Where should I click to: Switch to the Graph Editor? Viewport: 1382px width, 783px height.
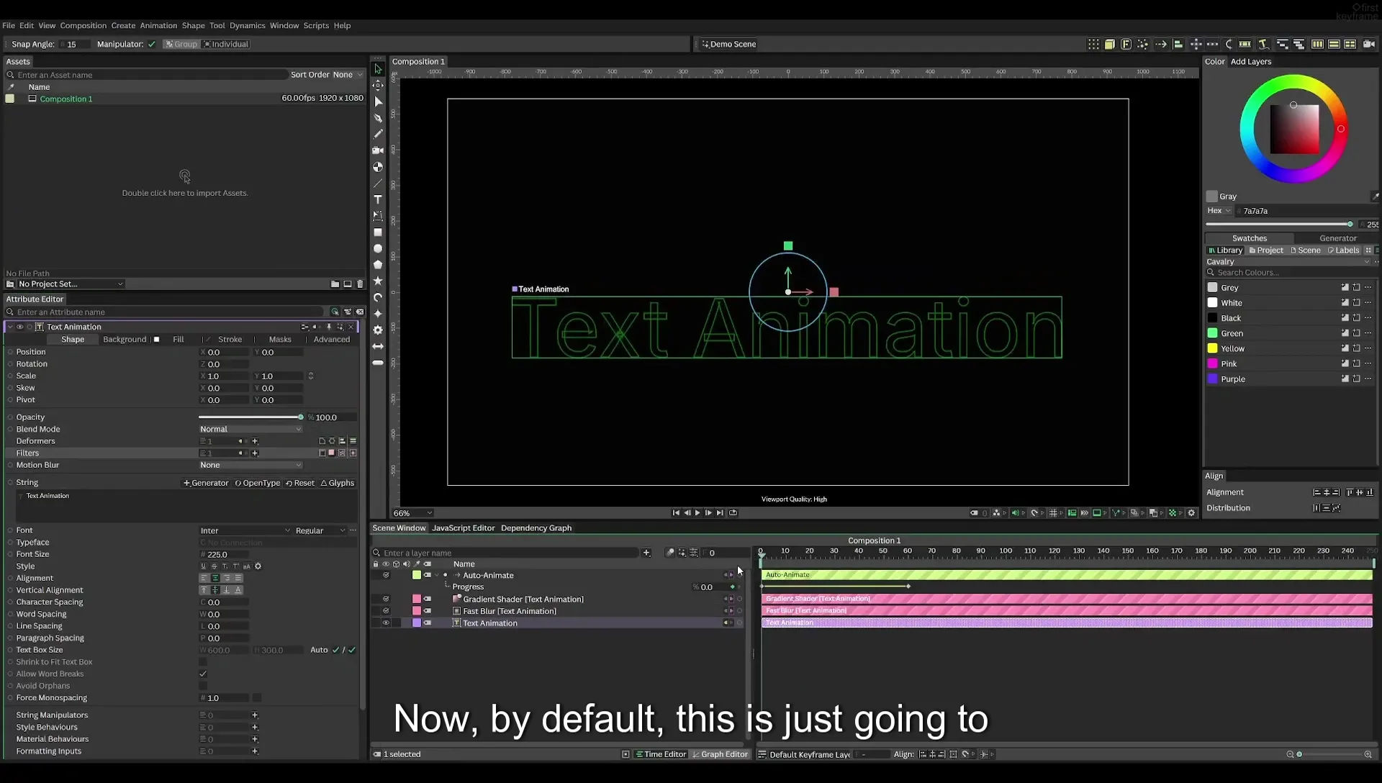(720, 754)
